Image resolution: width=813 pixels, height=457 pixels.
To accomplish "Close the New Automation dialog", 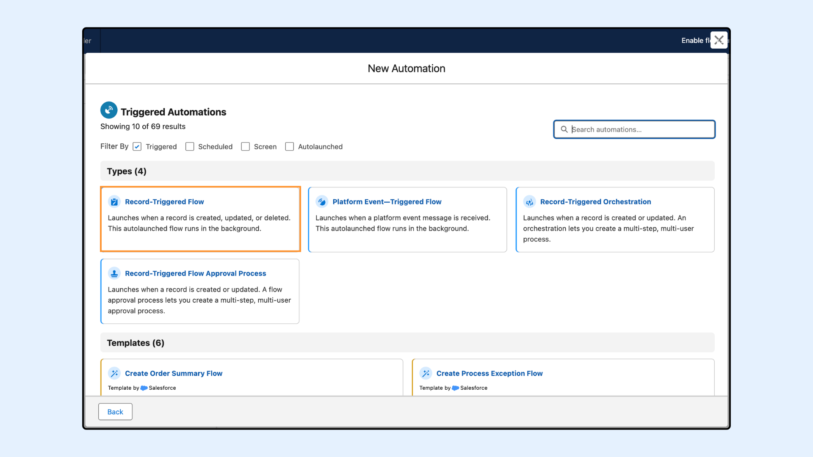I will point(719,40).
